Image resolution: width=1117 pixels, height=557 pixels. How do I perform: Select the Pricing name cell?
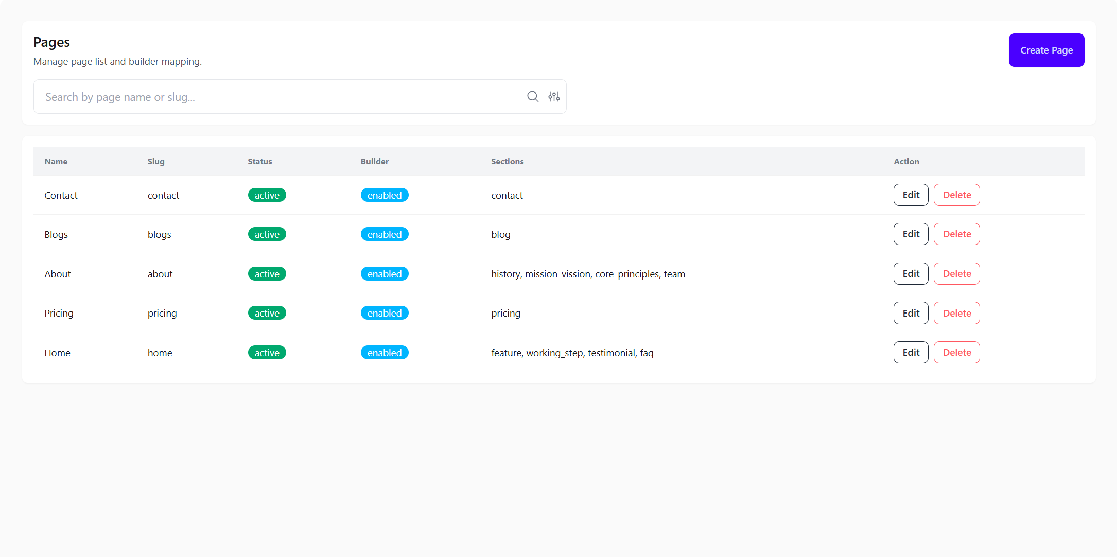(59, 313)
